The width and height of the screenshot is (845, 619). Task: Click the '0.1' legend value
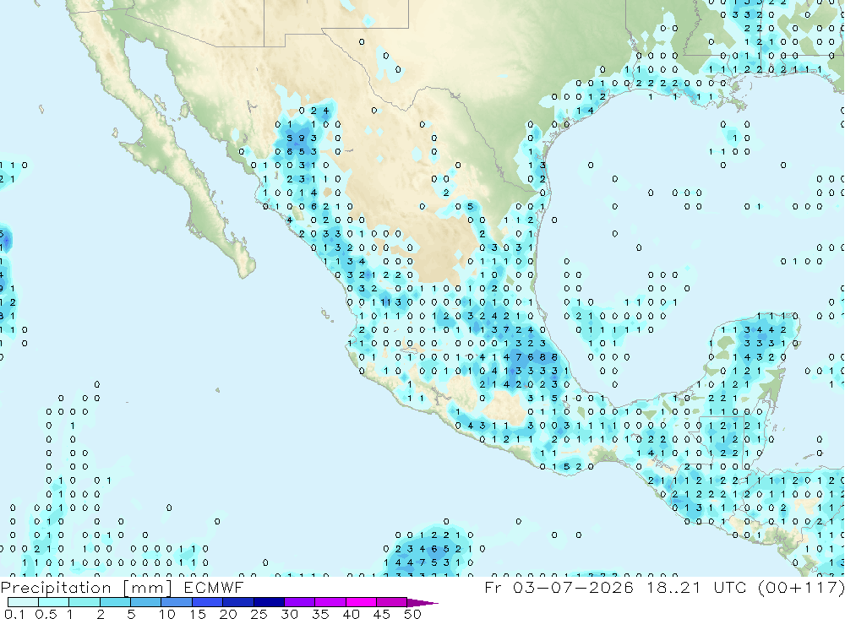[14, 614]
